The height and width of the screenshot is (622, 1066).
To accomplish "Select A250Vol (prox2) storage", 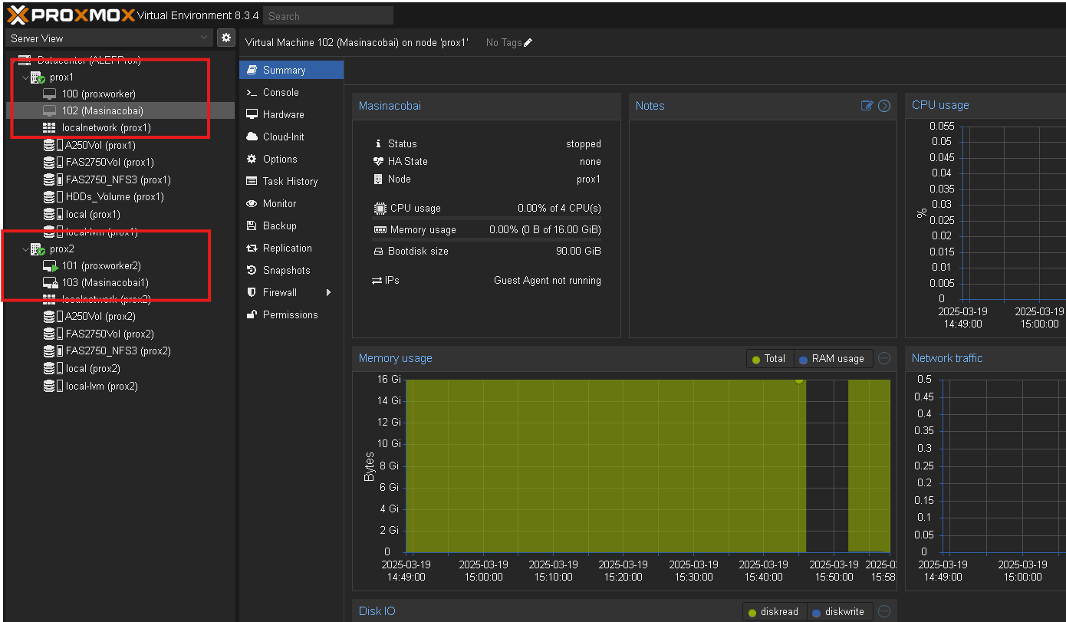I will coord(100,317).
